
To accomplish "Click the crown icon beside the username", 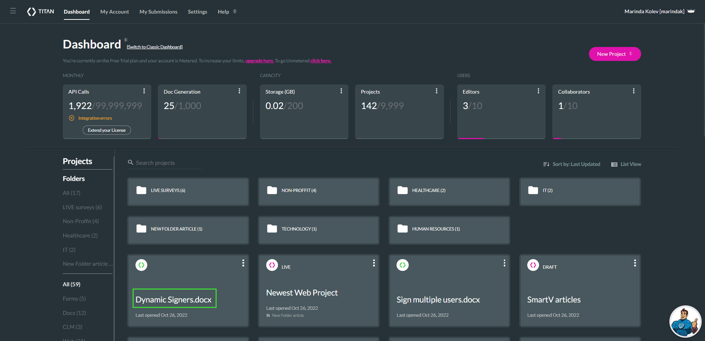I will click(x=691, y=11).
